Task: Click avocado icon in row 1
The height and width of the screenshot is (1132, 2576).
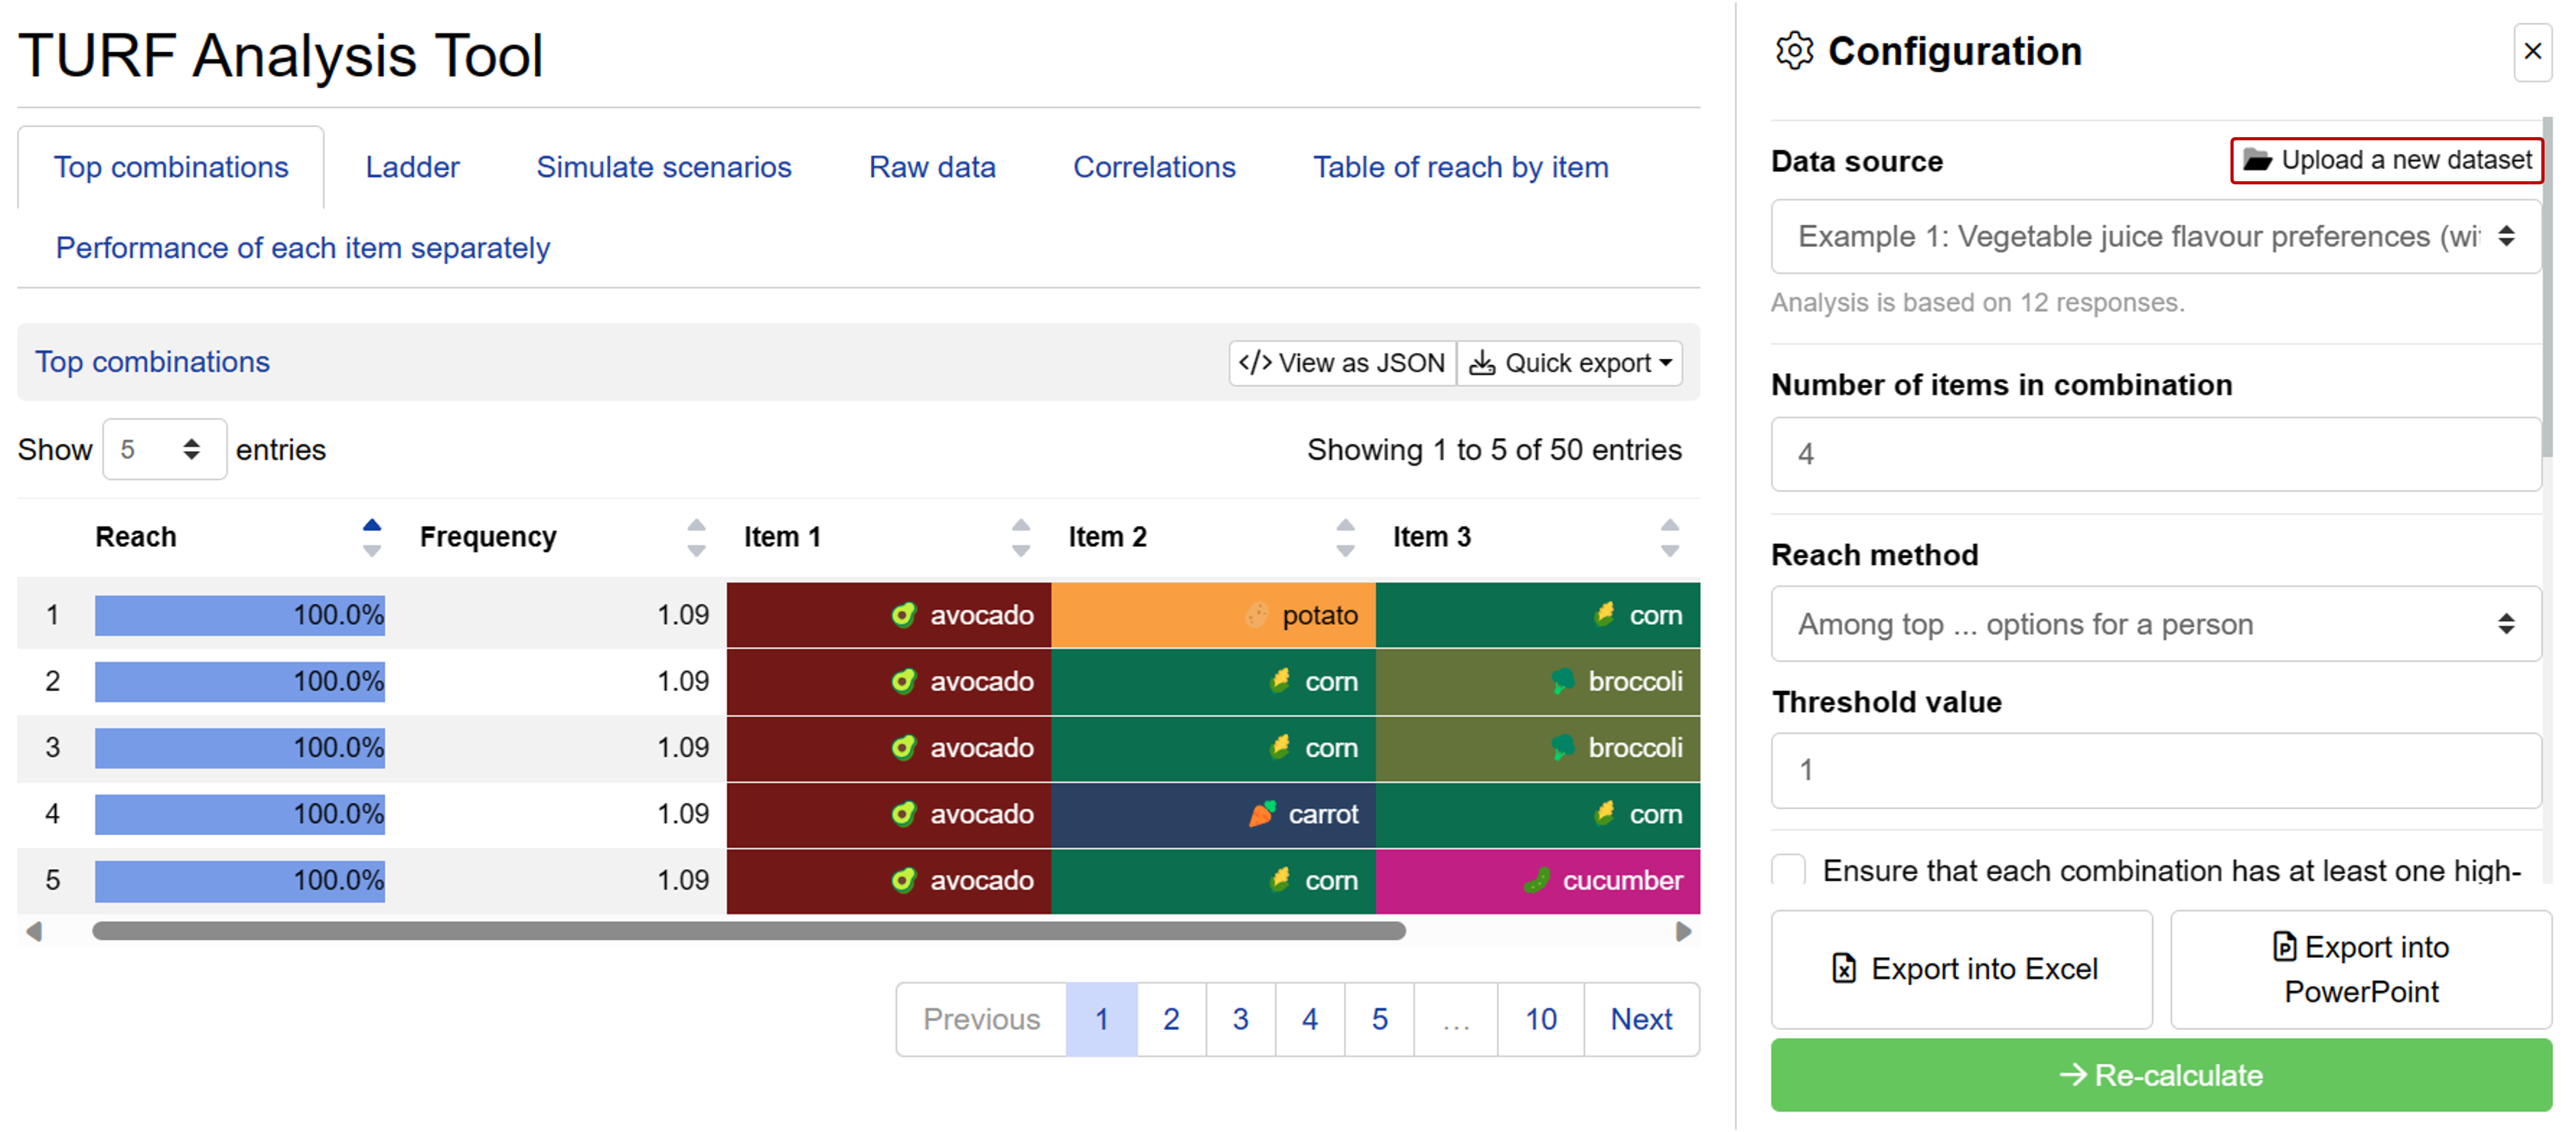Action: [903, 614]
